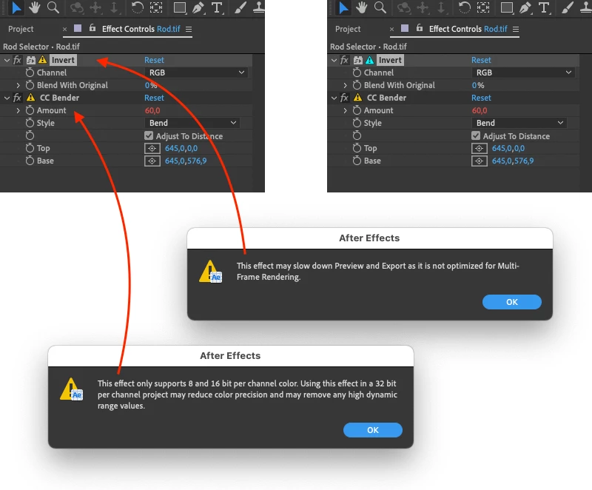Select the Hand tool in right toolbar
592x490 pixels.
tap(362, 7)
